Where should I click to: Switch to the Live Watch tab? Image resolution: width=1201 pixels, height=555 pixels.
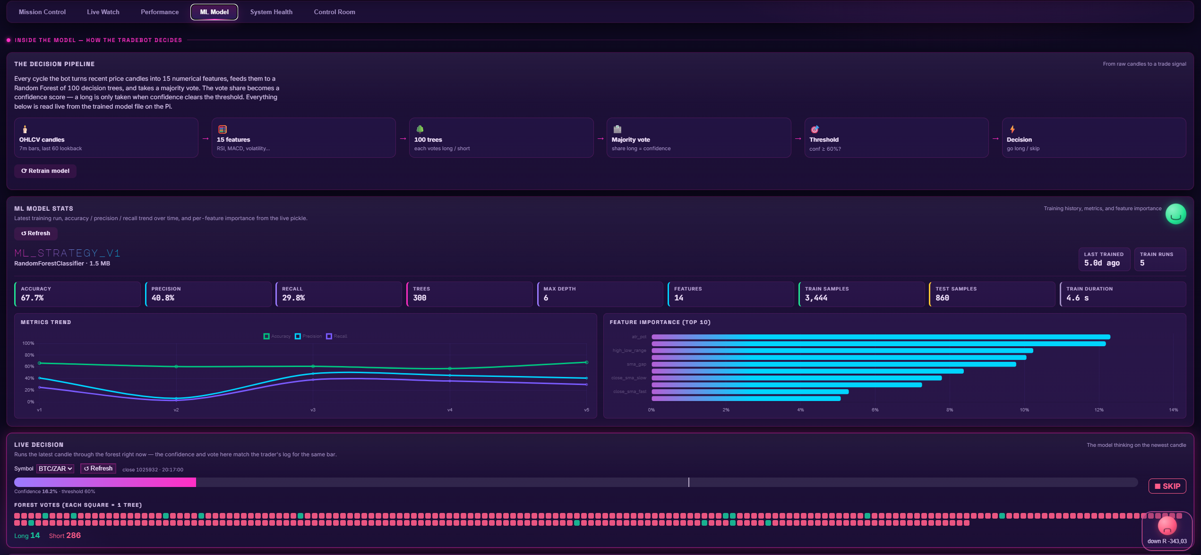103,12
